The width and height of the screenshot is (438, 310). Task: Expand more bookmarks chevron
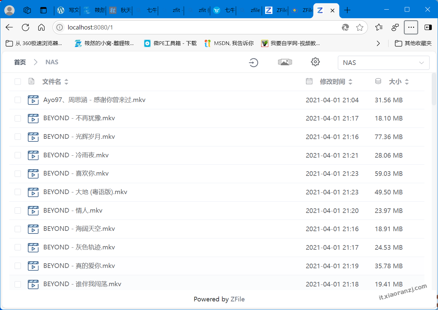click(378, 43)
